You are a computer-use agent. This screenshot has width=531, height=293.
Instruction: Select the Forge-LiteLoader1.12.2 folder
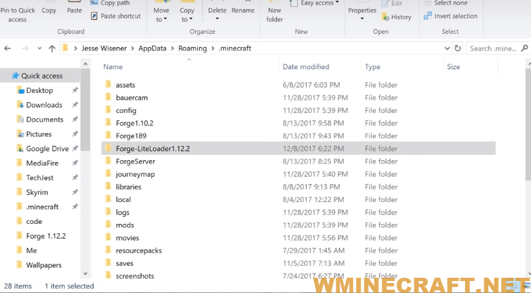click(298, 148)
